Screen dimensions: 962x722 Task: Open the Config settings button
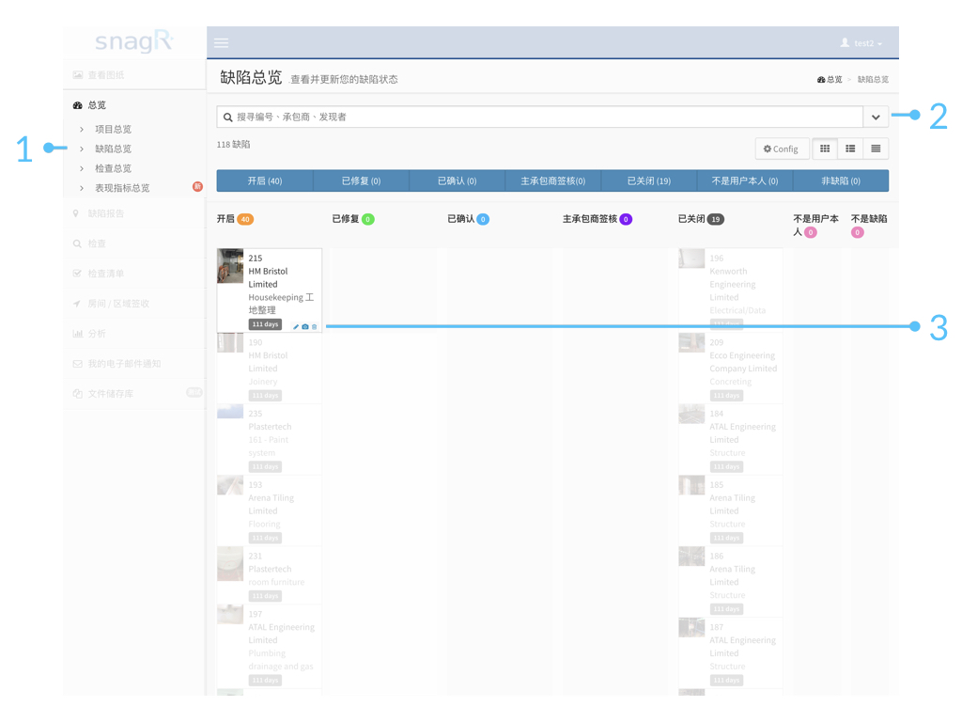click(781, 149)
